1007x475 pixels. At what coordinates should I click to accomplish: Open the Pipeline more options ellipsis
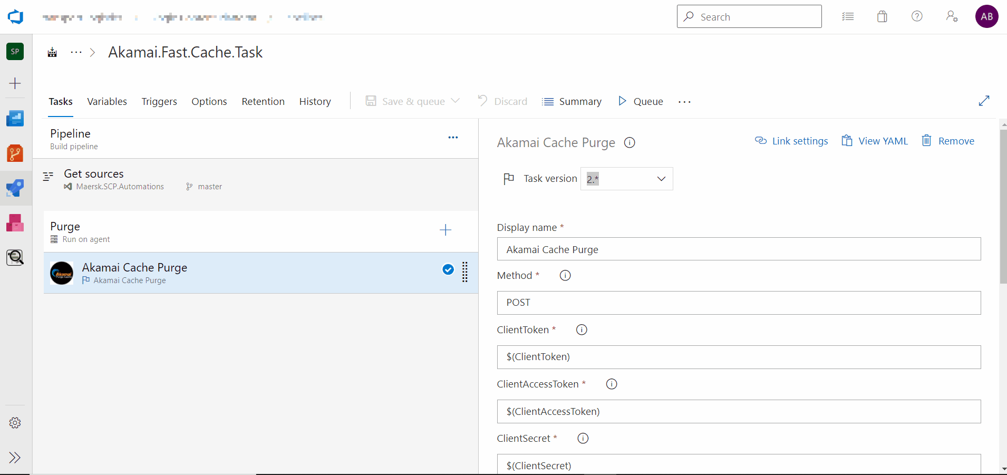[453, 138]
